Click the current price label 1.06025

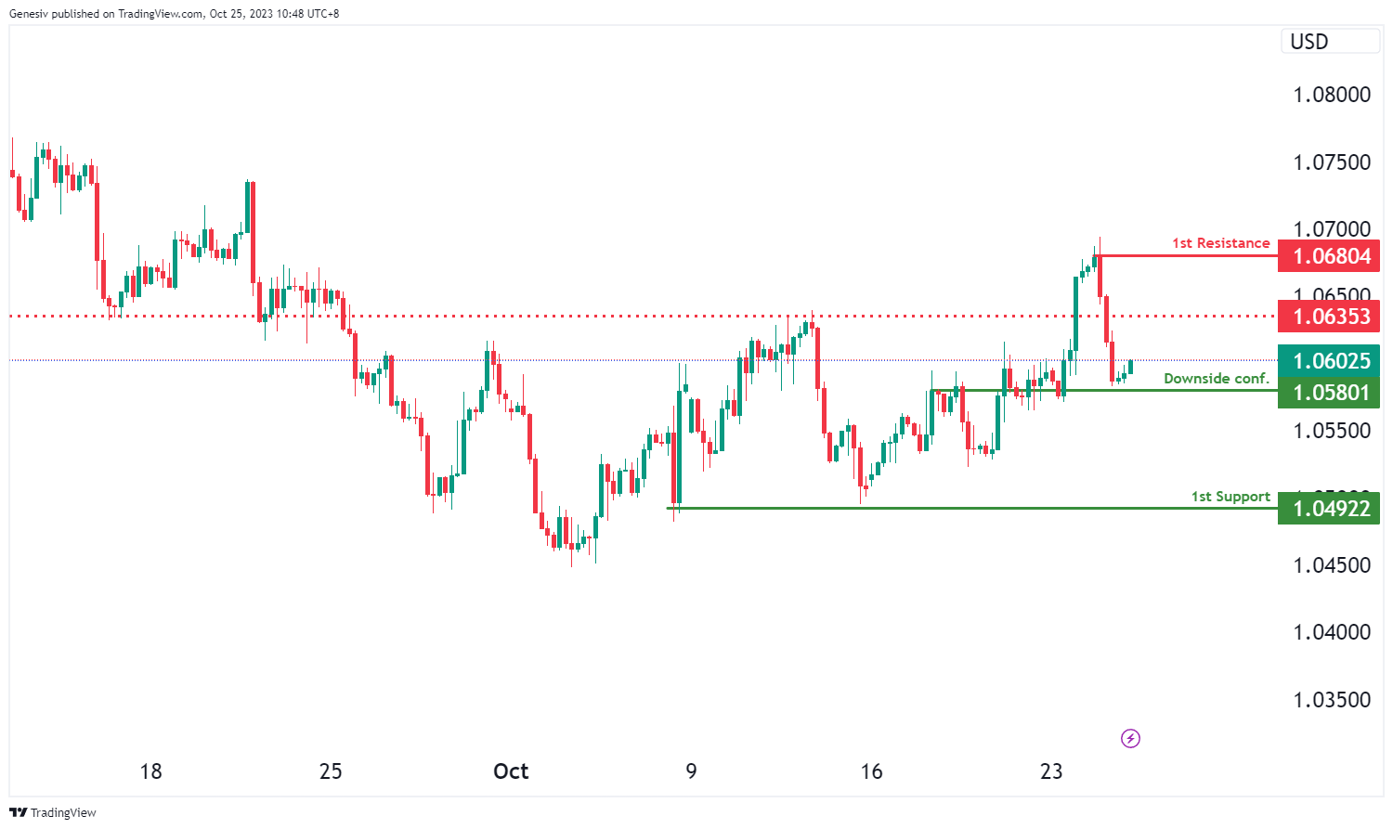pos(1329,361)
